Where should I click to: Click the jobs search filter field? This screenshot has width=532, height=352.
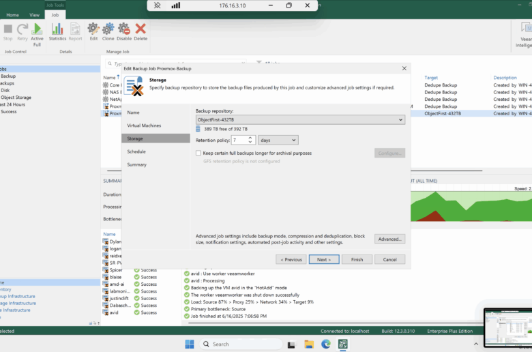point(176,63)
